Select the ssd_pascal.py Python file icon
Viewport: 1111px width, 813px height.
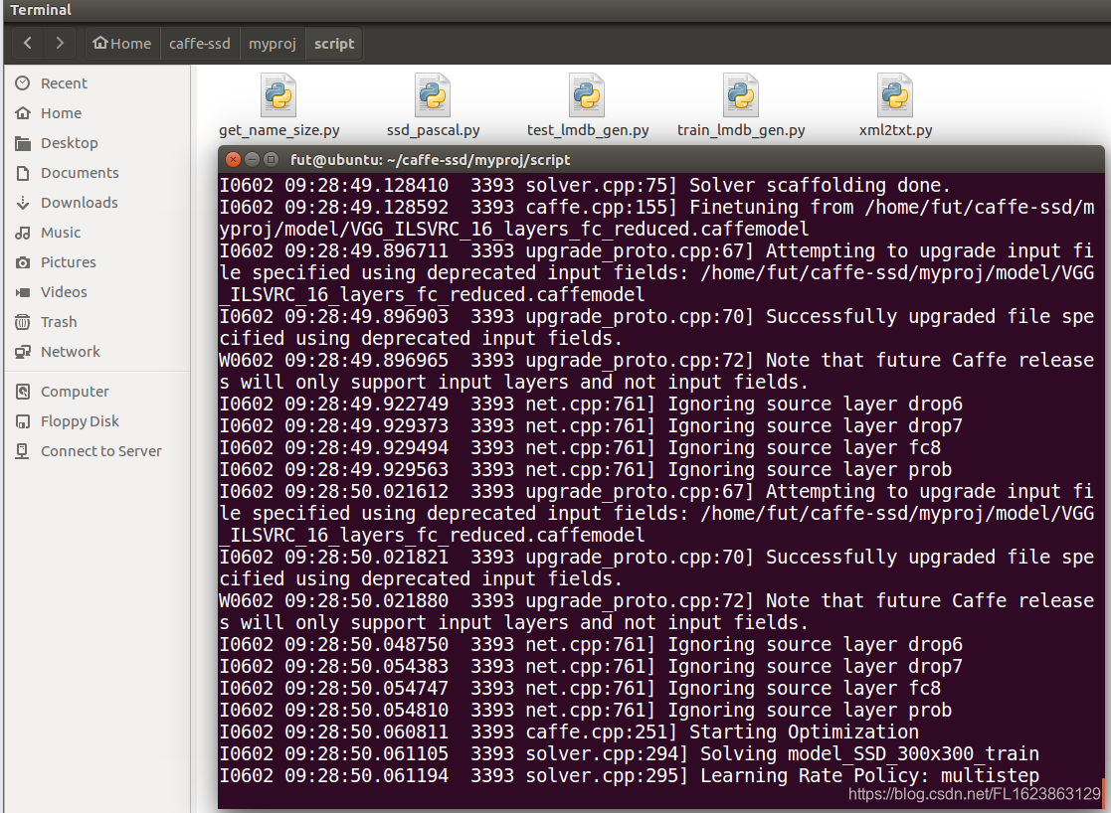433,94
